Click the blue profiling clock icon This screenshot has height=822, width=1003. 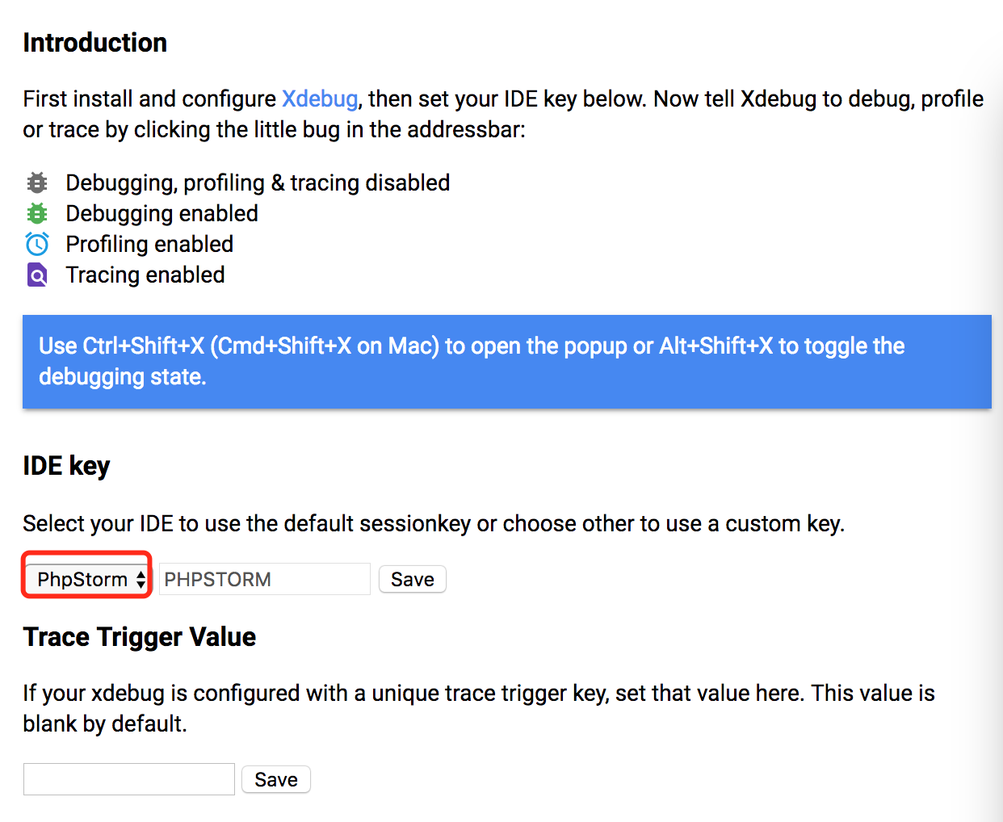click(x=37, y=244)
